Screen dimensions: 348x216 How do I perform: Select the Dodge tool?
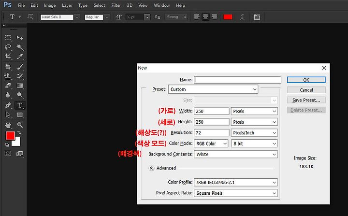point(20,95)
